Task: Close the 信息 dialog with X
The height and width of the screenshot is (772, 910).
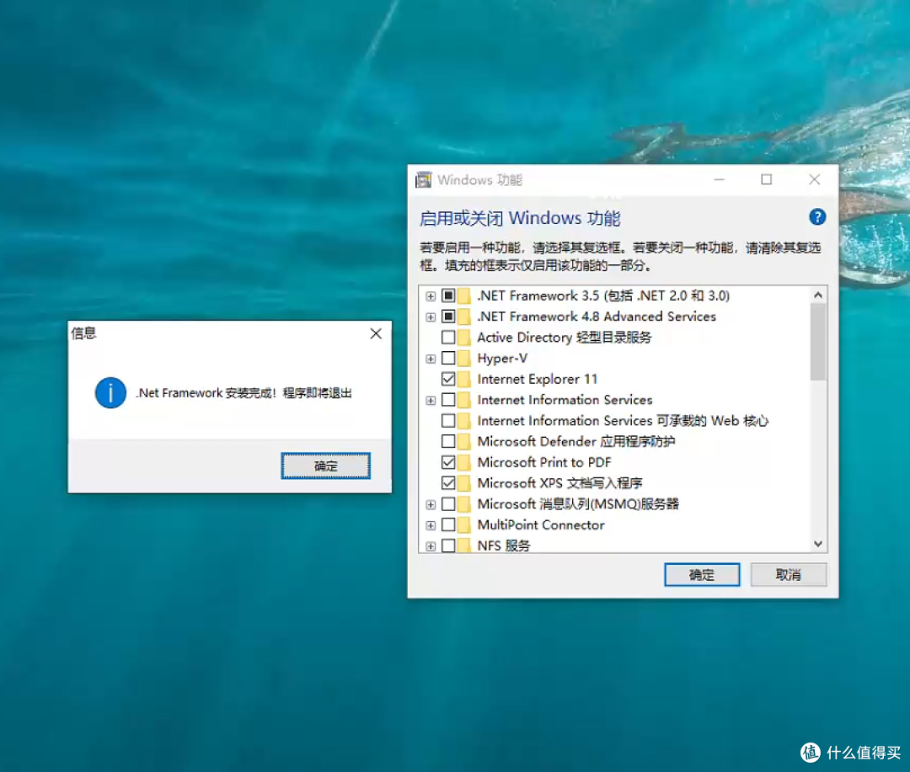Action: [x=376, y=333]
